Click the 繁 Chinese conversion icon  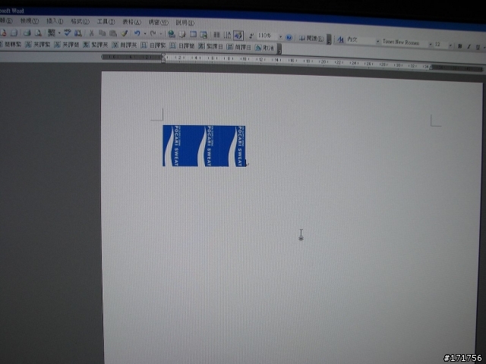click(x=52, y=33)
